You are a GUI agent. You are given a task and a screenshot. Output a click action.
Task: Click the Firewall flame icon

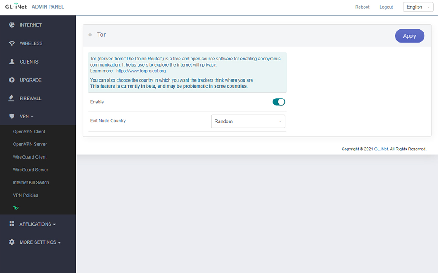(12, 99)
